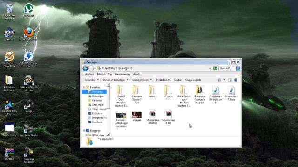The height and width of the screenshot is (167, 298).
Task: Open the Edición menu
Action: tap(101, 74)
